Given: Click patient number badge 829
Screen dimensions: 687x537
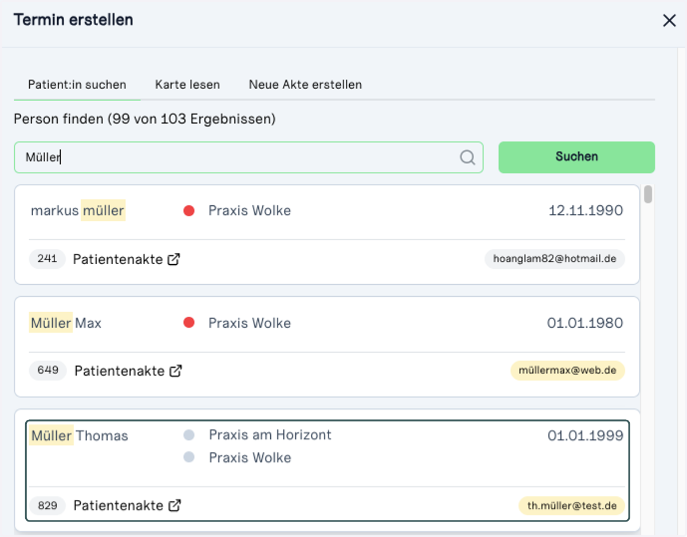Looking at the screenshot, I should click(x=48, y=506).
